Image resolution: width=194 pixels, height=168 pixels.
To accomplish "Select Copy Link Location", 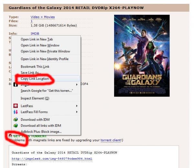I will (46, 79).
